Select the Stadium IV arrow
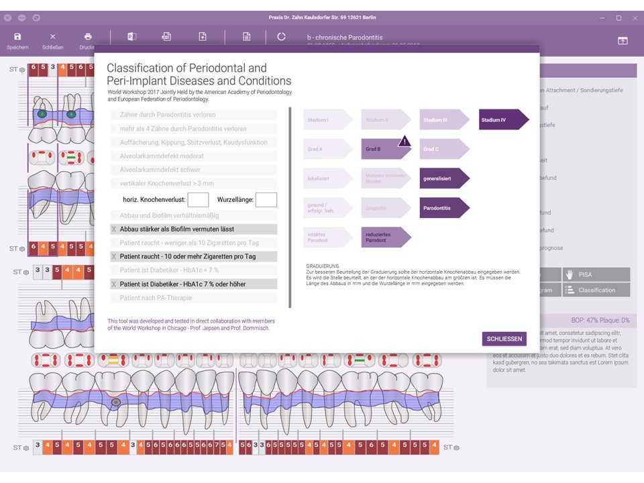644x483 pixels. coord(503,120)
